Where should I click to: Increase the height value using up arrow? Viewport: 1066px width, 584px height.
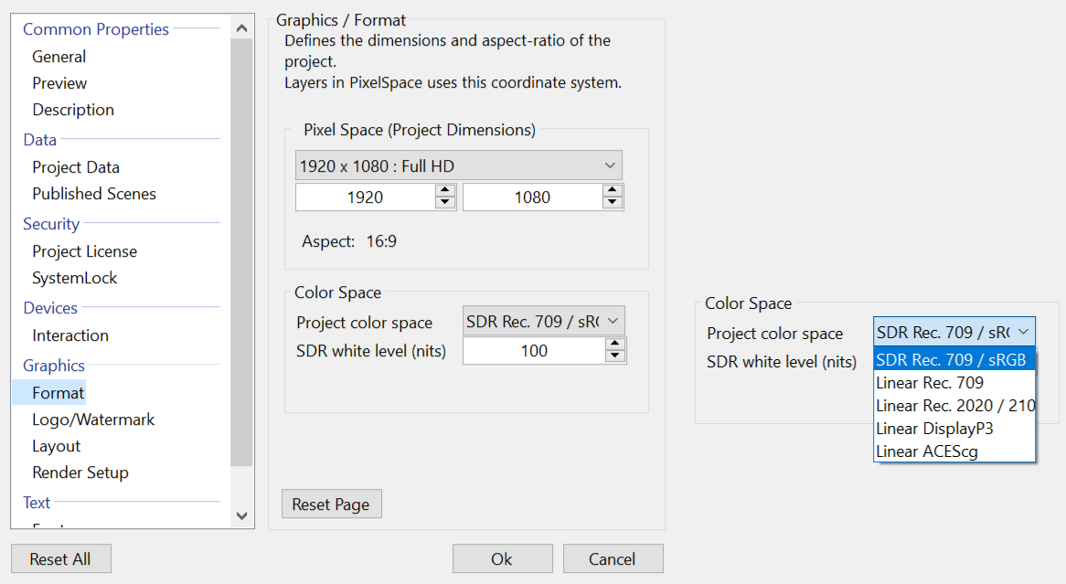[x=613, y=190]
